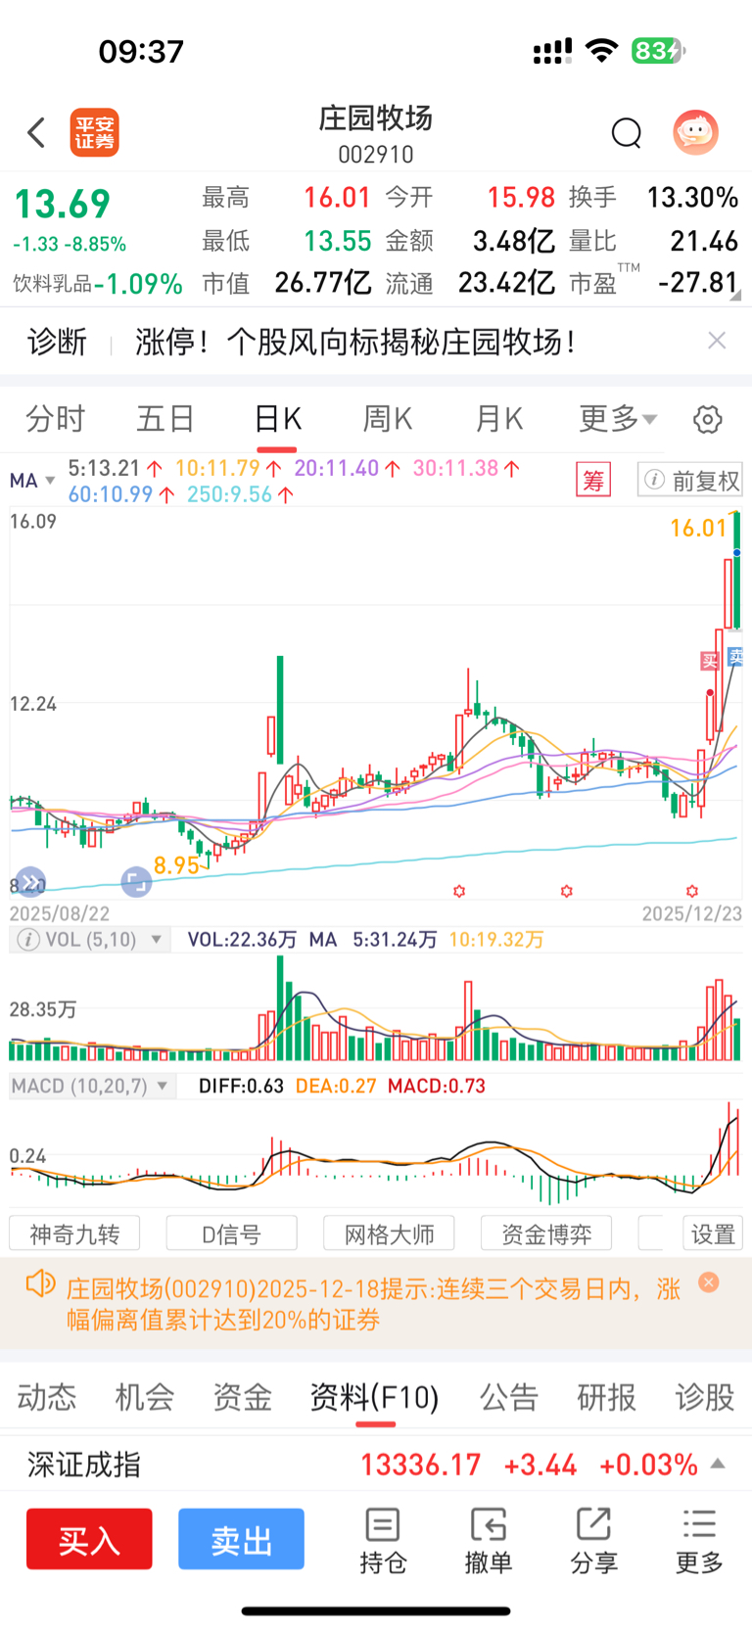The width and height of the screenshot is (752, 1630).
Task: Tap the 13336.17 index value
Action: [421, 1465]
